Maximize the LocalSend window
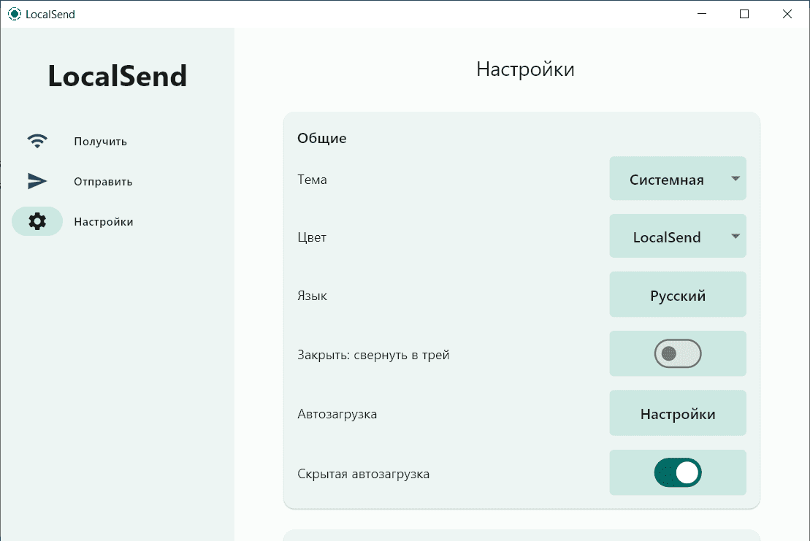 coord(744,14)
